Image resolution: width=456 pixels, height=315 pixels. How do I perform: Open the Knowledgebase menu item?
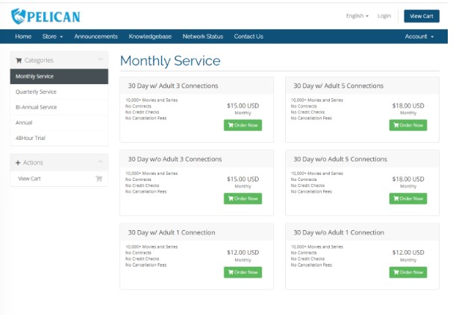coord(150,36)
